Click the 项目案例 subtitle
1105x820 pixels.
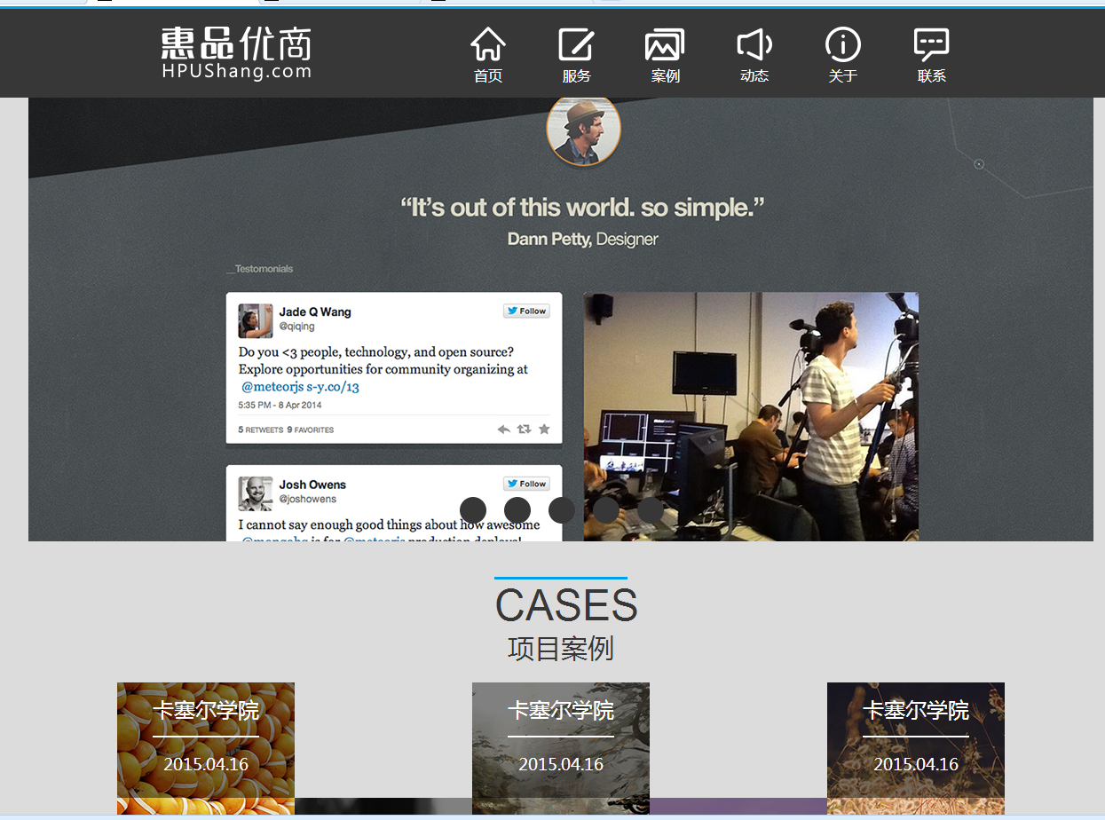561,649
